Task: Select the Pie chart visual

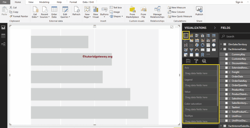Action: click(x=197, y=45)
